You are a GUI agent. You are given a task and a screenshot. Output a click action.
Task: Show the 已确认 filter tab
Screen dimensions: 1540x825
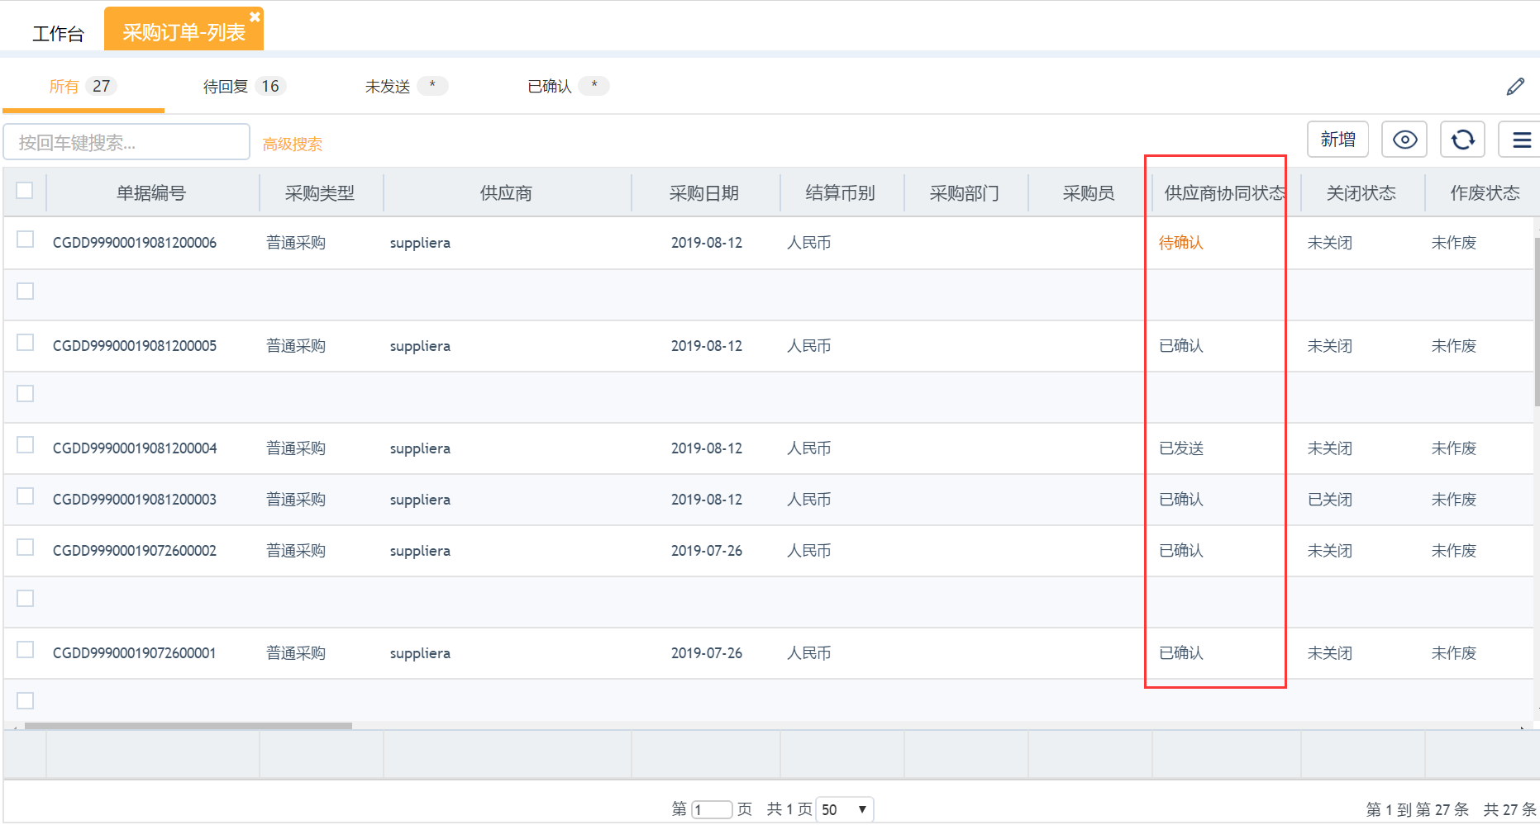coord(568,86)
